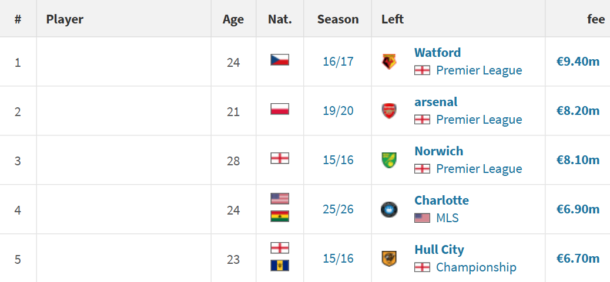Open the Watford club link
Screen dimensions: 610x282
click(x=437, y=52)
